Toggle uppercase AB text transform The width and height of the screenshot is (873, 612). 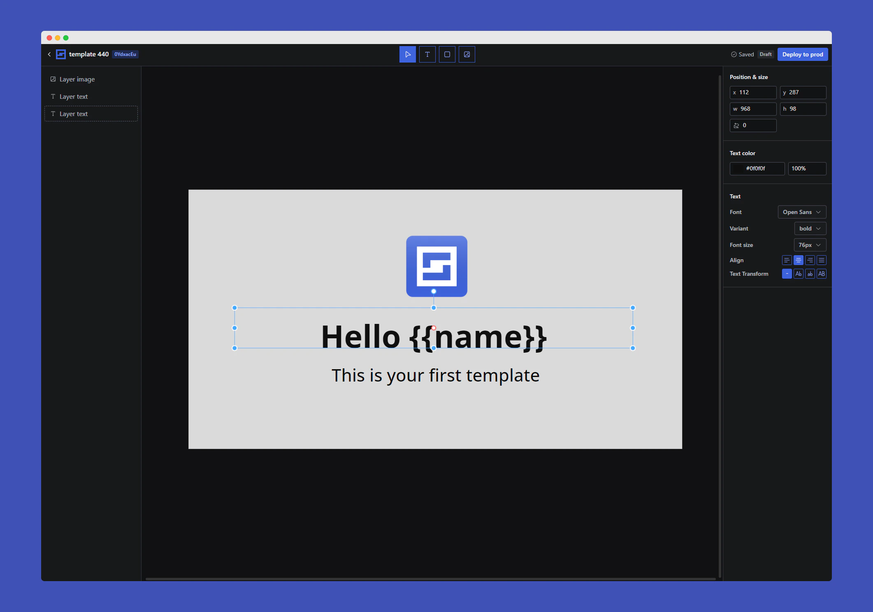click(x=821, y=274)
